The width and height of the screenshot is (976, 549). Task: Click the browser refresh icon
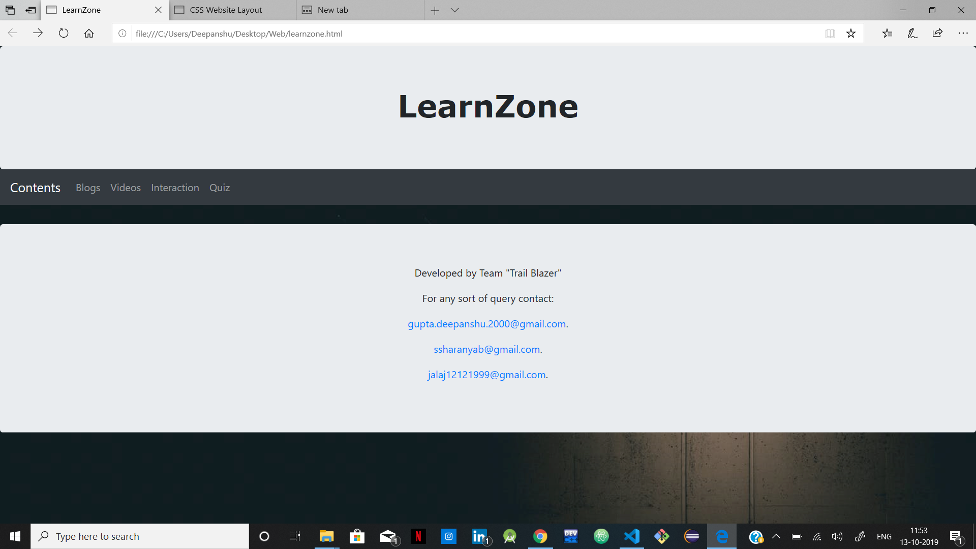(x=64, y=34)
